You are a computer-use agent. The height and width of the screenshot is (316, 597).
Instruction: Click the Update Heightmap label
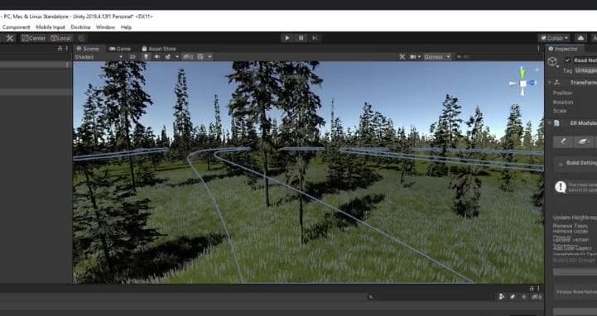point(575,218)
